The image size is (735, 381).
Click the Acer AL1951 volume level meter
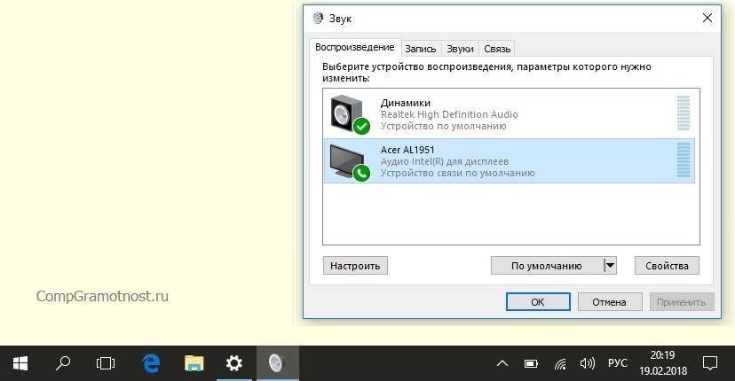pyautogui.click(x=683, y=161)
